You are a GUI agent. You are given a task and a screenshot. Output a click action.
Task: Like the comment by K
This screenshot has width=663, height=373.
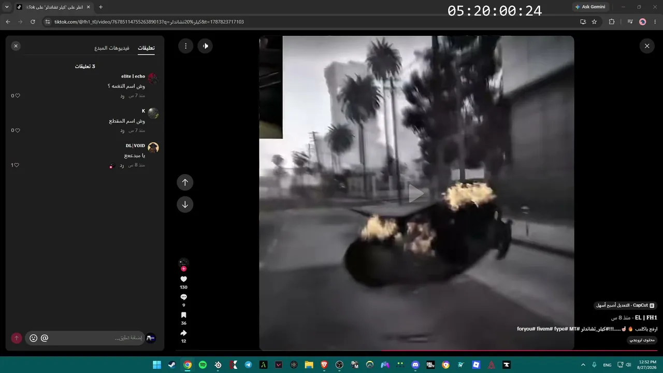click(17, 131)
